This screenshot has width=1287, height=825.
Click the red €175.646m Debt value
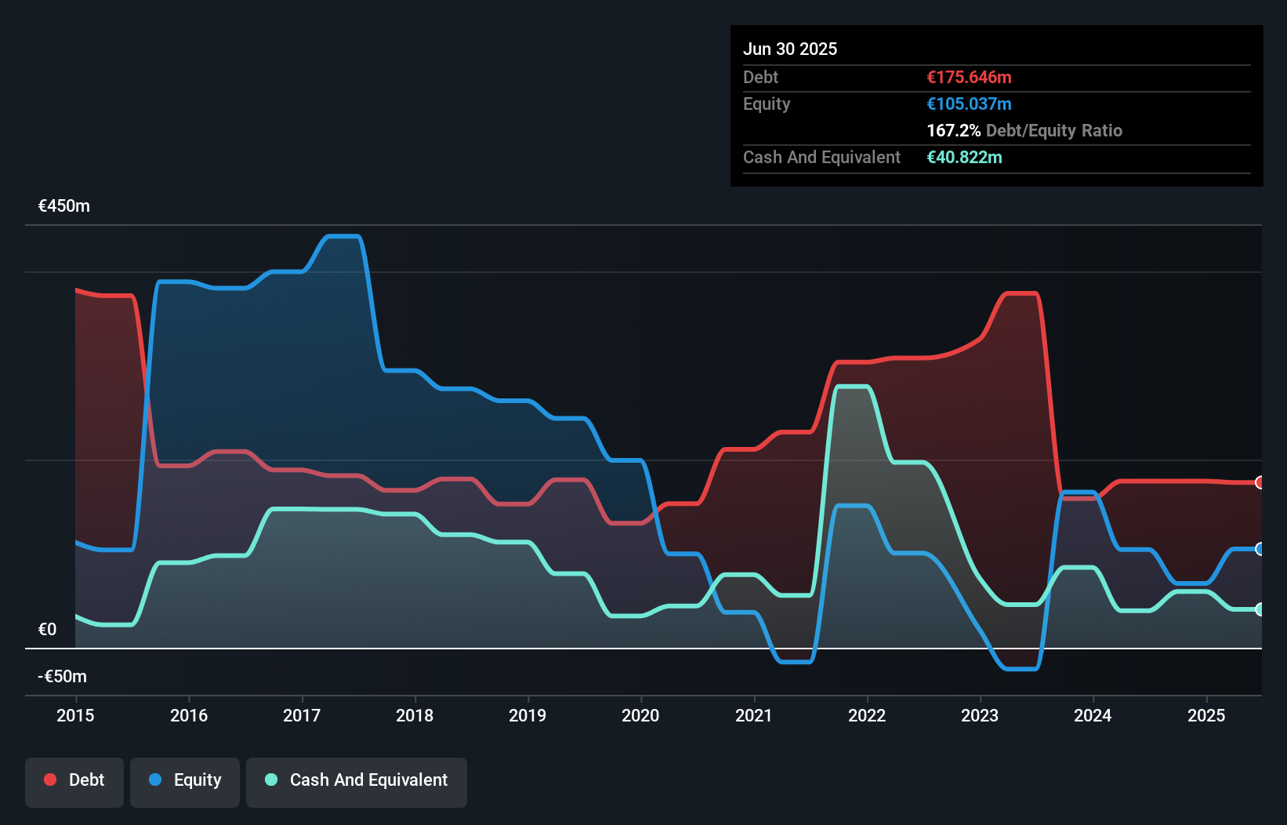pos(969,77)
